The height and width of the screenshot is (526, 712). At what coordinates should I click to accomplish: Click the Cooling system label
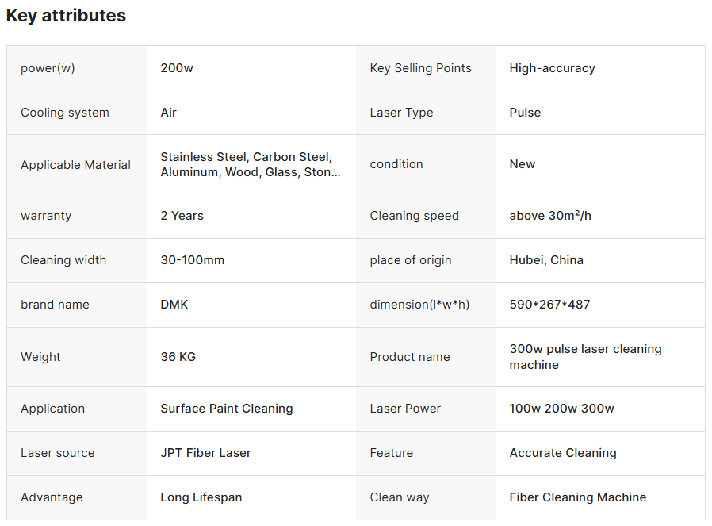65,113
